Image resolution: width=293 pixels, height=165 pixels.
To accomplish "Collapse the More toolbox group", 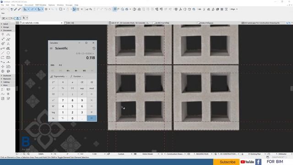I will [5, 85].
